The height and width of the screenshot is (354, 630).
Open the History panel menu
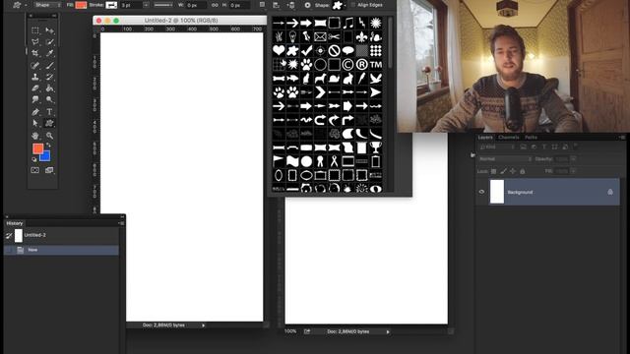(x=121, y=223)
